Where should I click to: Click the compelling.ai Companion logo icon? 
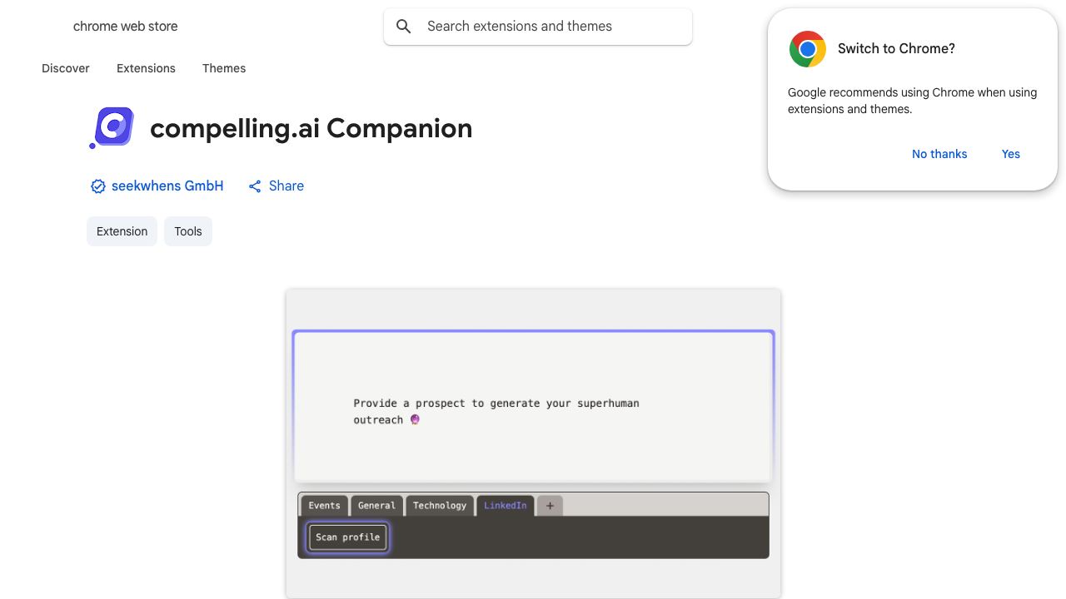pyautogui.click(x=112, y=127)
